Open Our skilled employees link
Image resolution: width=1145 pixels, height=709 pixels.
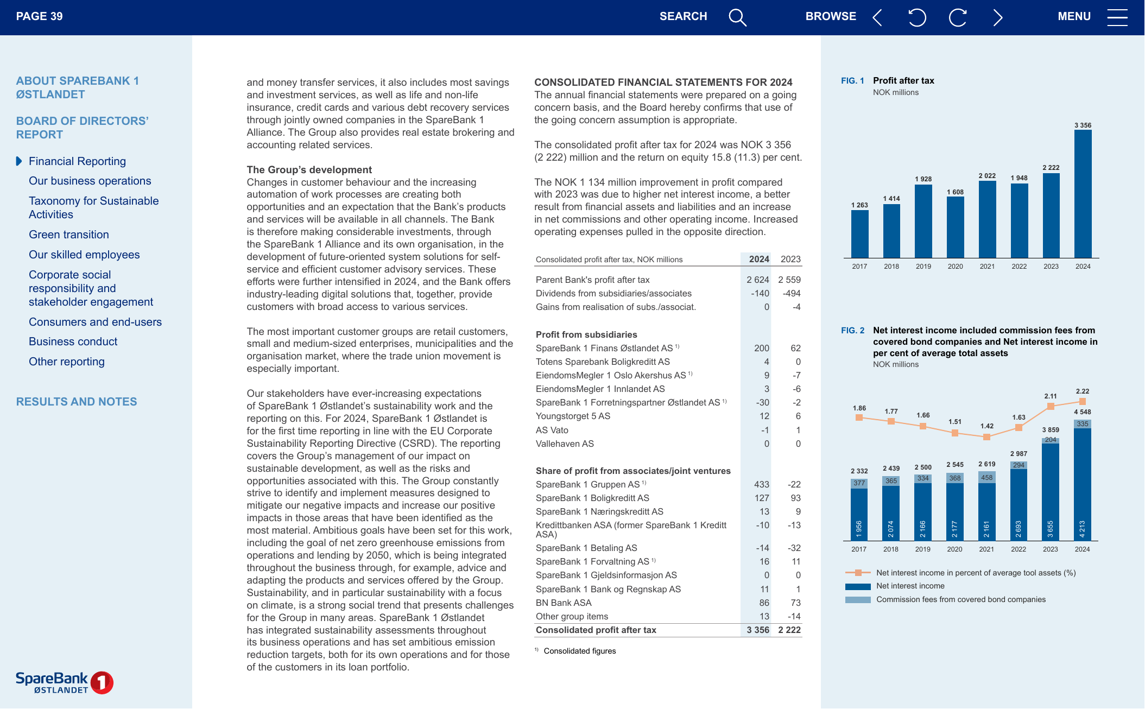[84, 255]
